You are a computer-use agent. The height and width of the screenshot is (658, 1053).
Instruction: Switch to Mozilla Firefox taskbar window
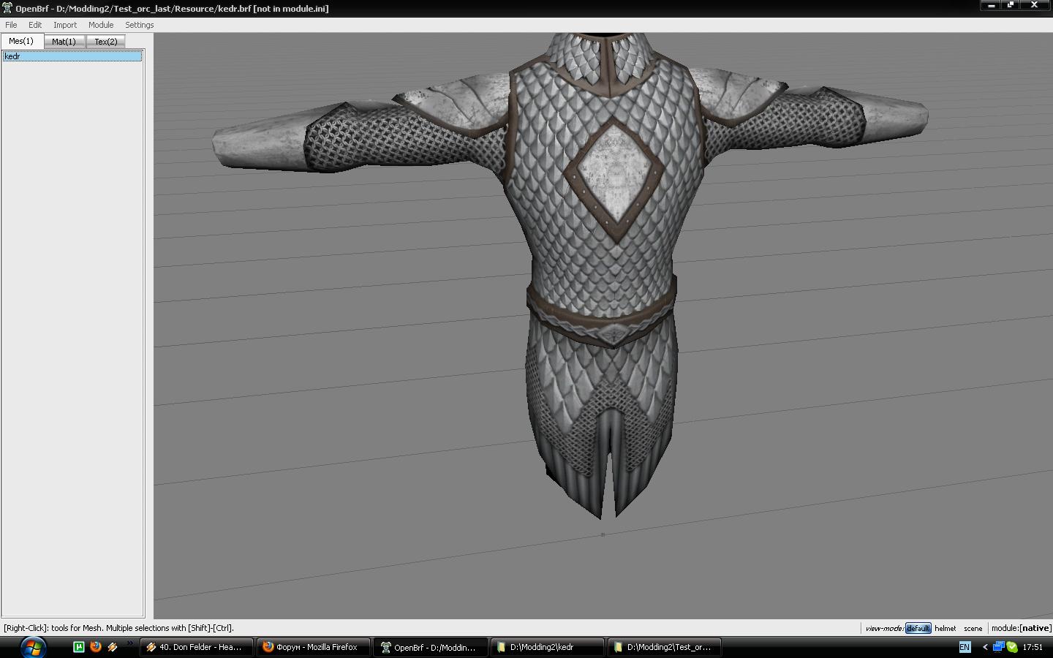coord(313,647)
